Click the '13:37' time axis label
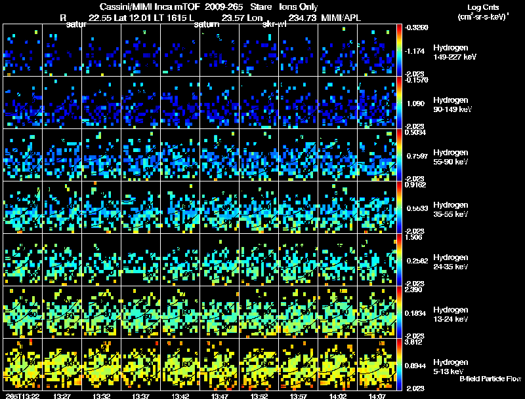The height and width of the screenshot is (399, 525). (140, 396)
